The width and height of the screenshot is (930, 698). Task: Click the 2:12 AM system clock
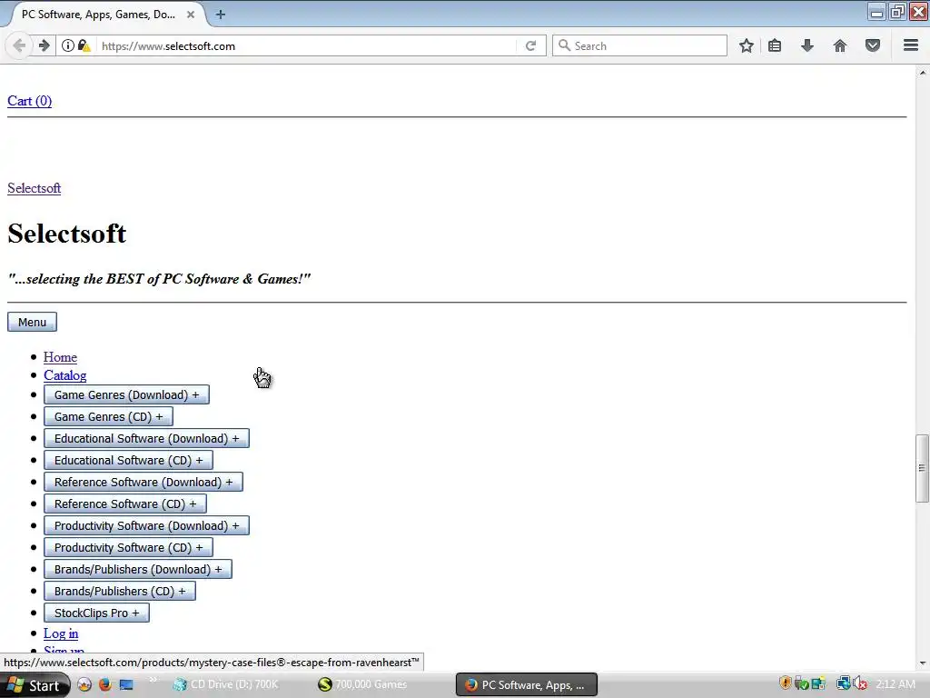(895, 683)
